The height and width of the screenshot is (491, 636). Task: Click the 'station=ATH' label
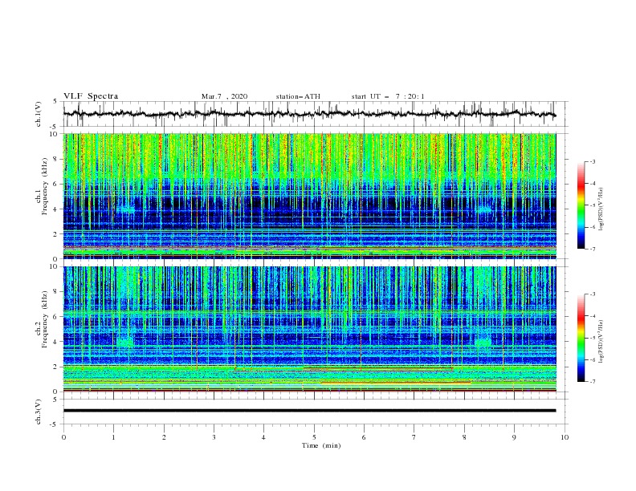click(x=298, y=96)
